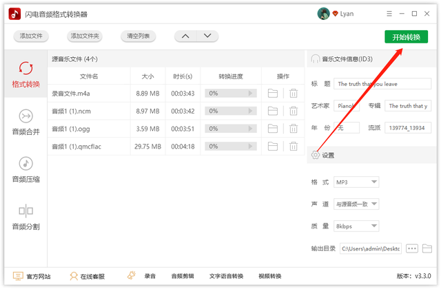The image size is (441, 289).
Task: Open the 格式 MP3 format dropdown
Action: click(x=356, y=182)
